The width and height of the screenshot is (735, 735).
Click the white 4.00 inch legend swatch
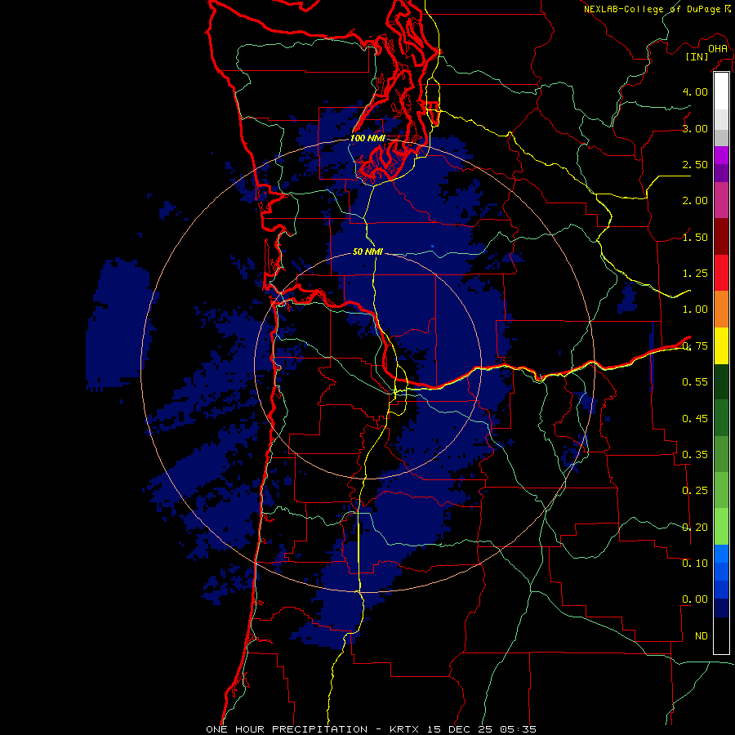(721, 91)
